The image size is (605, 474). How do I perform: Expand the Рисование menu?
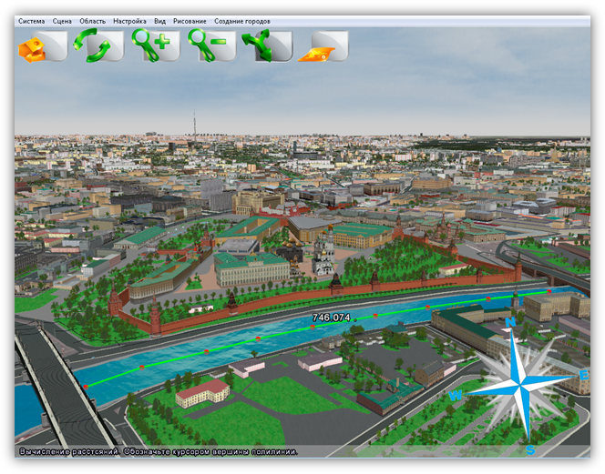coord(190,20)
